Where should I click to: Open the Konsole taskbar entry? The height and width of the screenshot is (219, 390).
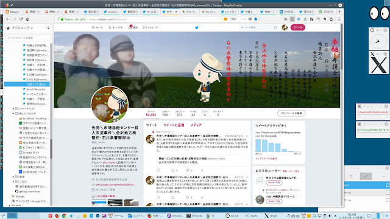pos(195,216)
